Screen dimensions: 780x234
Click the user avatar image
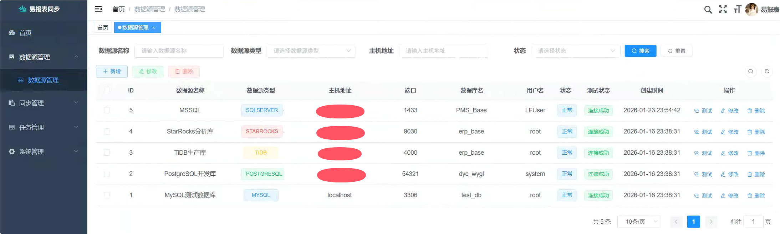click(752, 9)
